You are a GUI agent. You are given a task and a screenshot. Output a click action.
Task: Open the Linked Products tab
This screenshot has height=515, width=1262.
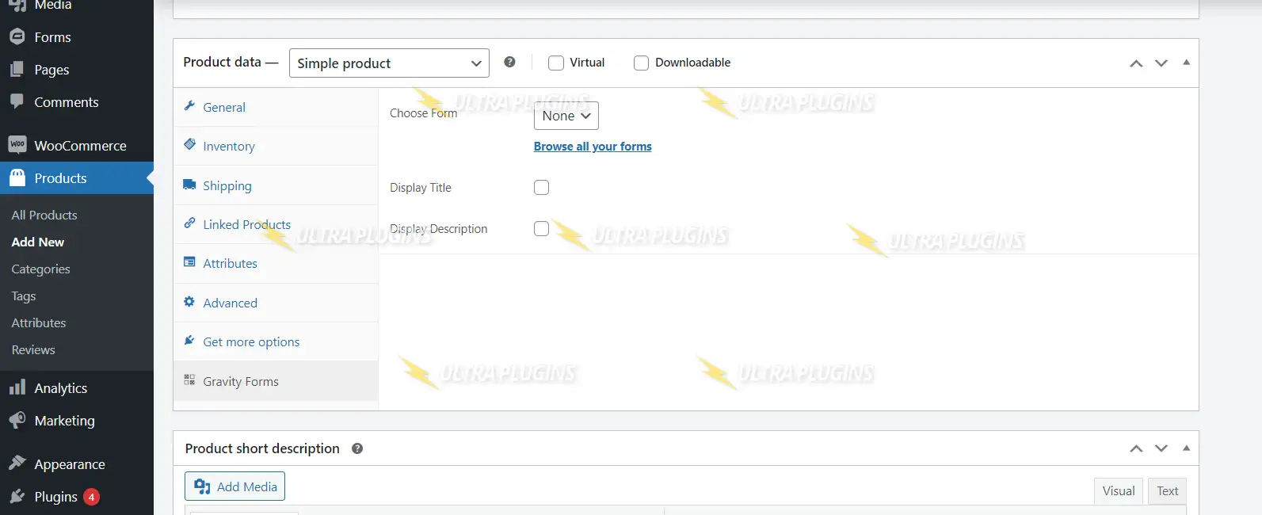click(x=276, y=224)
